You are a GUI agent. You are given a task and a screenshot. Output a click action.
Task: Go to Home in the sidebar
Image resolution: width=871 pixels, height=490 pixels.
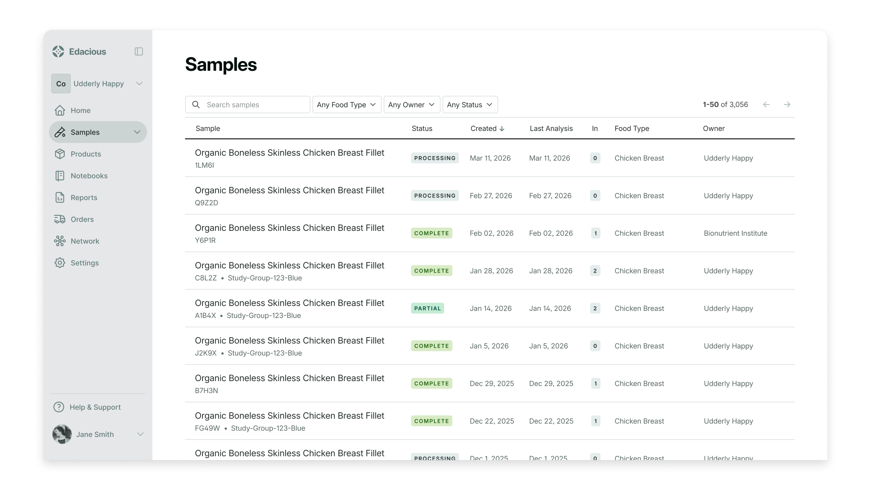tap(81, 110)
